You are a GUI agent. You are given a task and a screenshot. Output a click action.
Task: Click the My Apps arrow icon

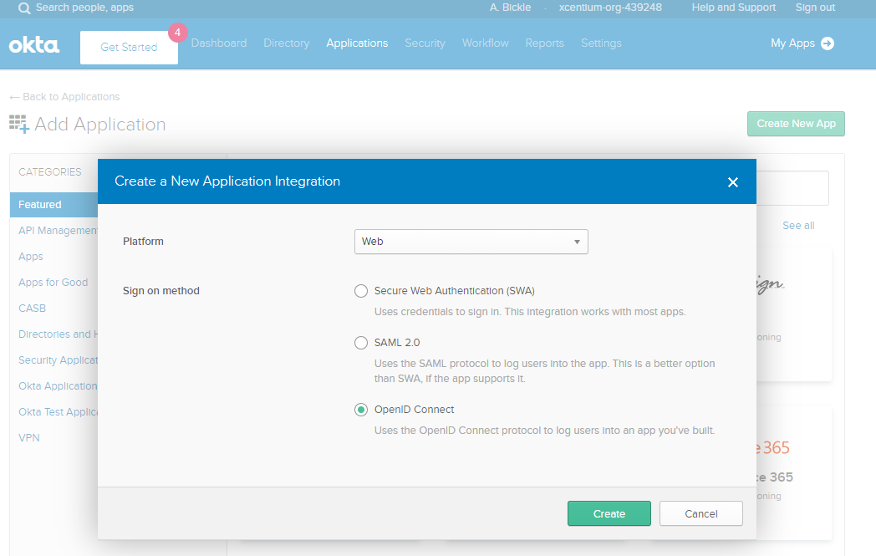click(828, 43)
